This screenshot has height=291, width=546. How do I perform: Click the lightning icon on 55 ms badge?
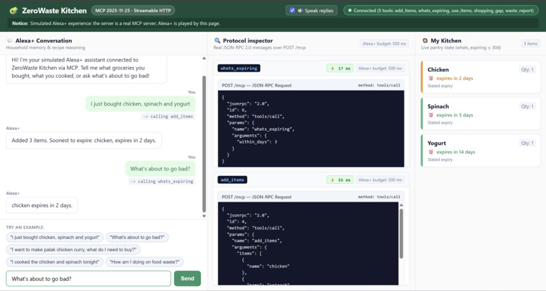(333, 180)
